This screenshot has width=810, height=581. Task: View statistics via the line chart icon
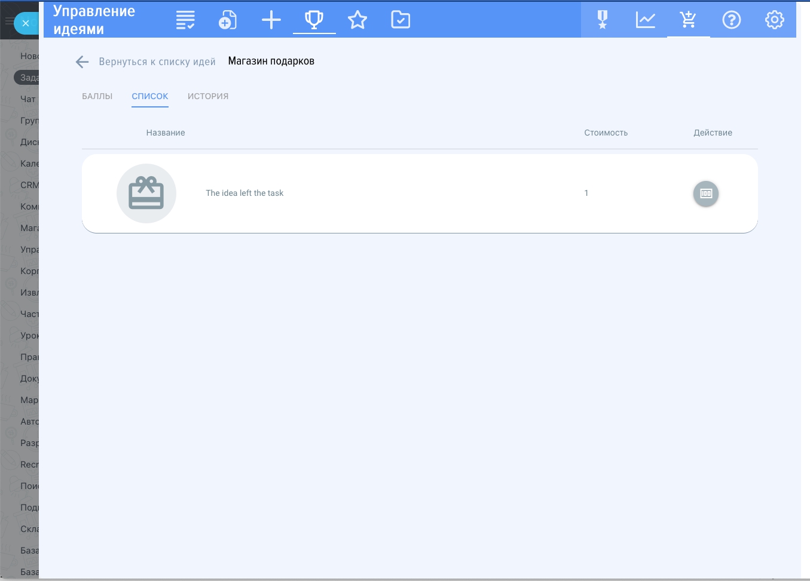[x=646, y=20]
